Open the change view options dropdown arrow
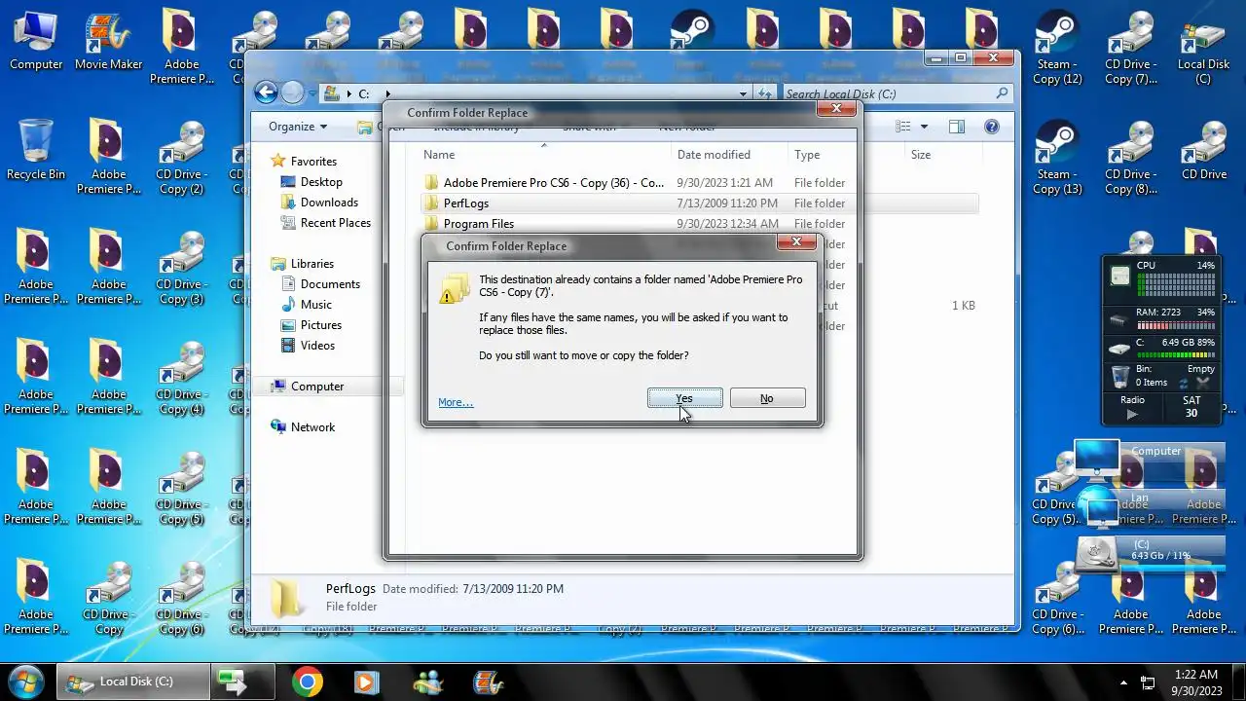The image size is (1246, 701). pos(924,127)
